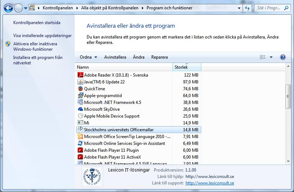Click the Java(TM) 6 Update 22 icon
This screenshot has width=294, height=192.
(81, 82)
